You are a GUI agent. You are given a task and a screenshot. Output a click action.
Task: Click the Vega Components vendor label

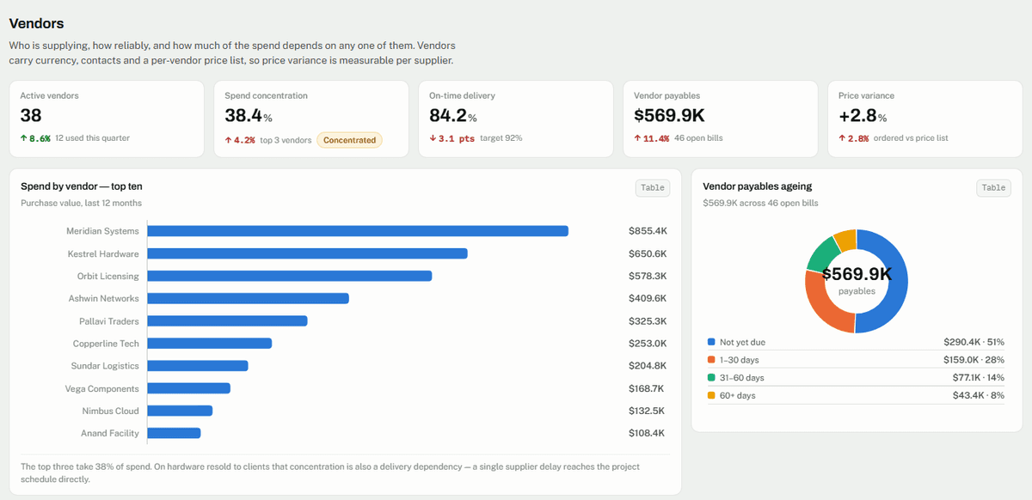coord(102,388)
